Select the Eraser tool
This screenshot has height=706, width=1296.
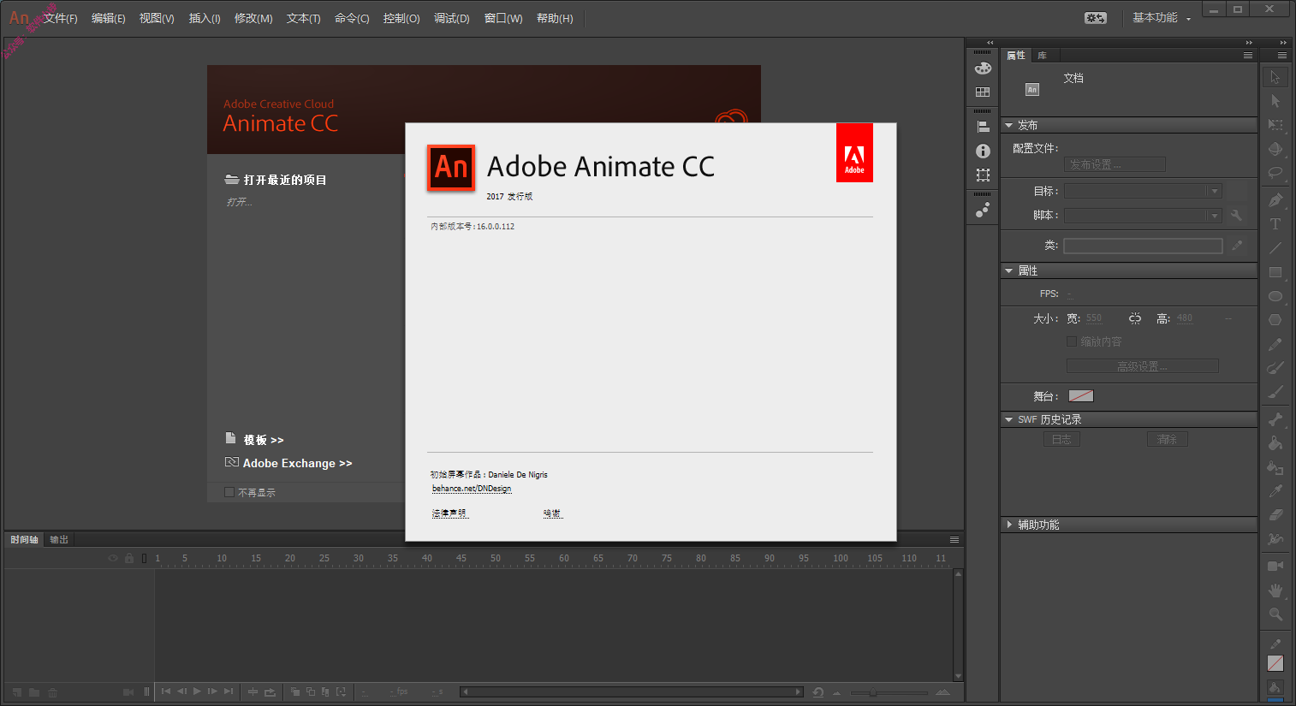(1275, 515)
